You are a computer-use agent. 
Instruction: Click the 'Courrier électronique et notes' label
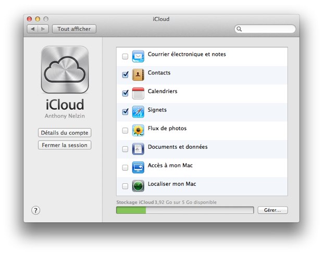click(187, 54)
